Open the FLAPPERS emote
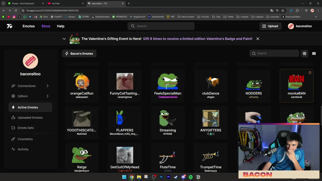Screen dimensions: 322x181 click(x=125, y=123)
